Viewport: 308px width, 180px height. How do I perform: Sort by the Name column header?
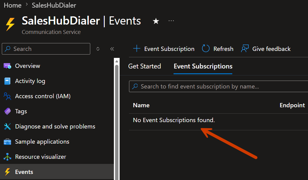141,105
